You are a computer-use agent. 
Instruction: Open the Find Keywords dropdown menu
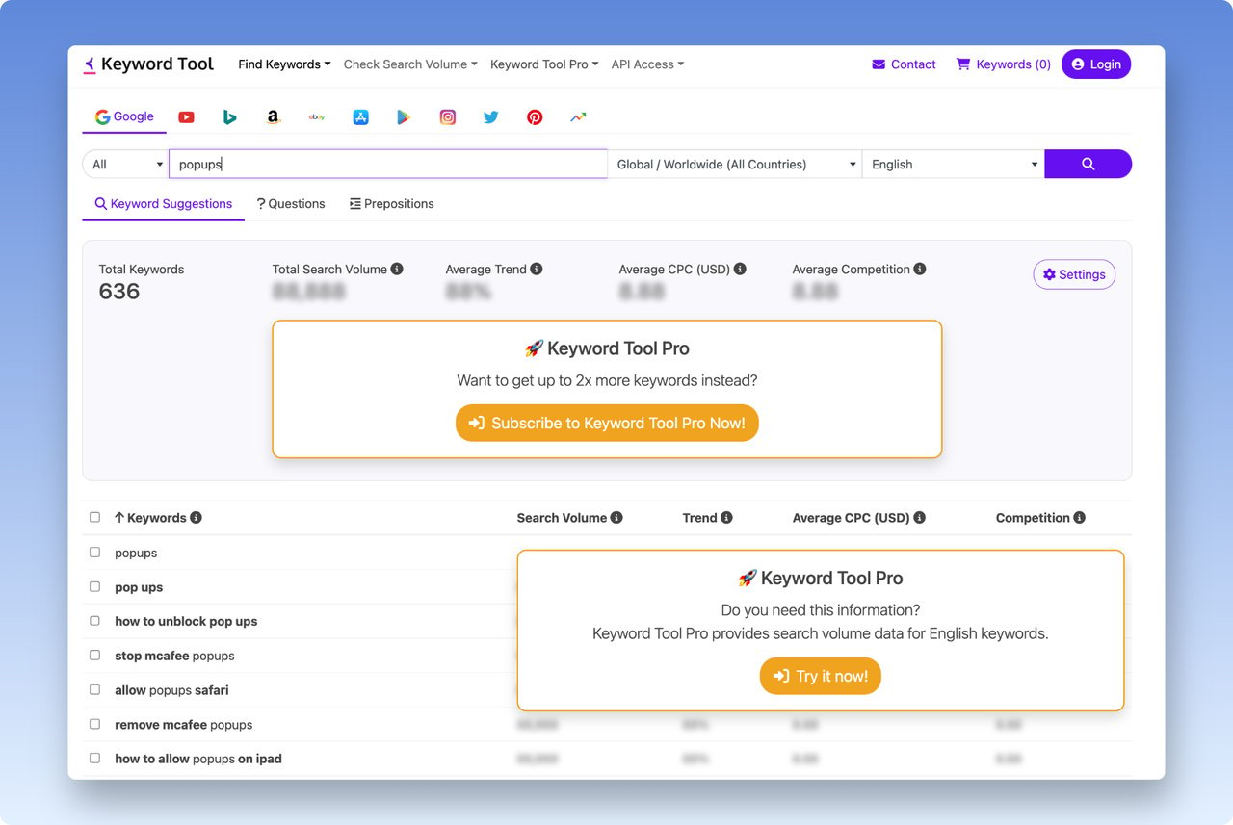click(x=284, y=64)
